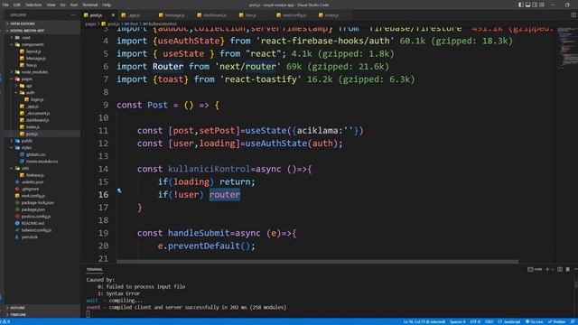
Task: Toggle bottom panel layout icon
Action: click(527, 5)
